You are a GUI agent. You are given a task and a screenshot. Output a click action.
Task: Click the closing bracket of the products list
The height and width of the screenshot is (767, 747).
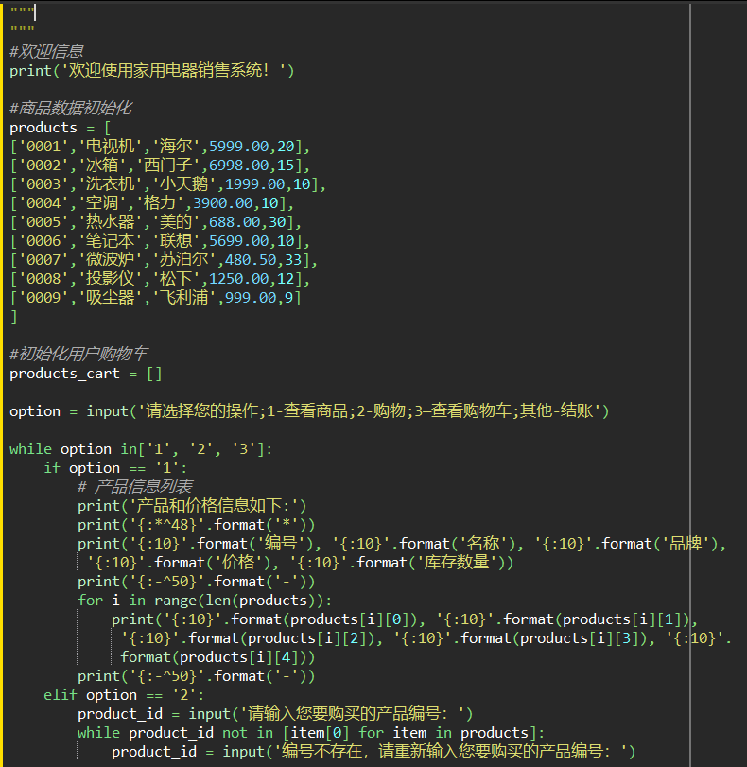tap(13, 317)
